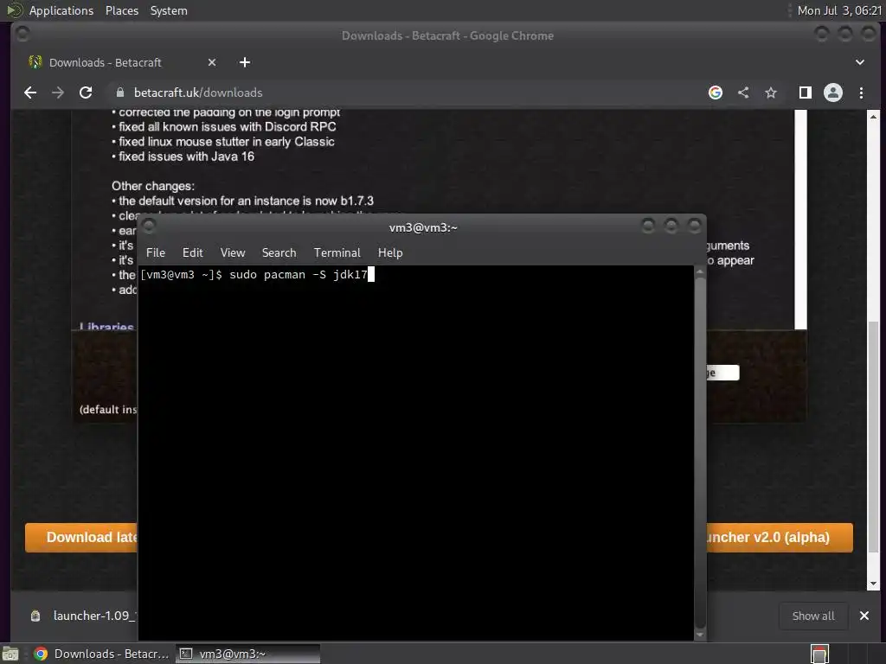The height and width of the screenshot is (664, 886).
Task: Go forward in Chrome
Action: [58, 93]
